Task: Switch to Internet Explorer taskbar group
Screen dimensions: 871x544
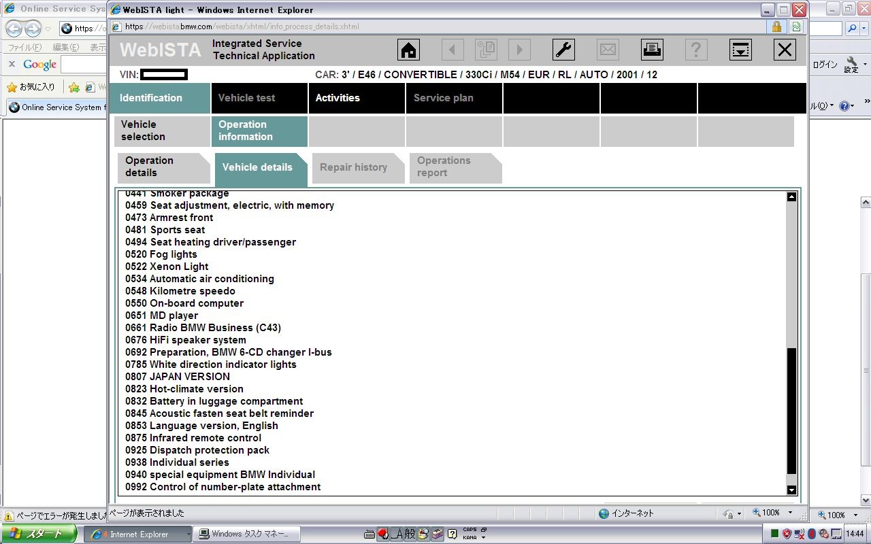Action: (137, 534)
